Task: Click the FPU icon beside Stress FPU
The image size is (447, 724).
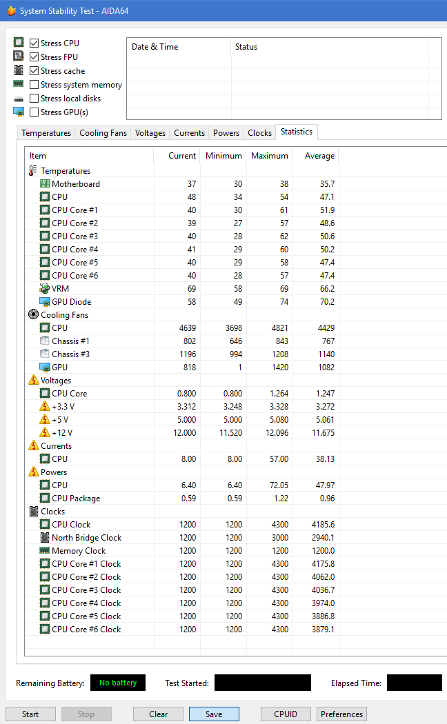Action: pos(19,57)
